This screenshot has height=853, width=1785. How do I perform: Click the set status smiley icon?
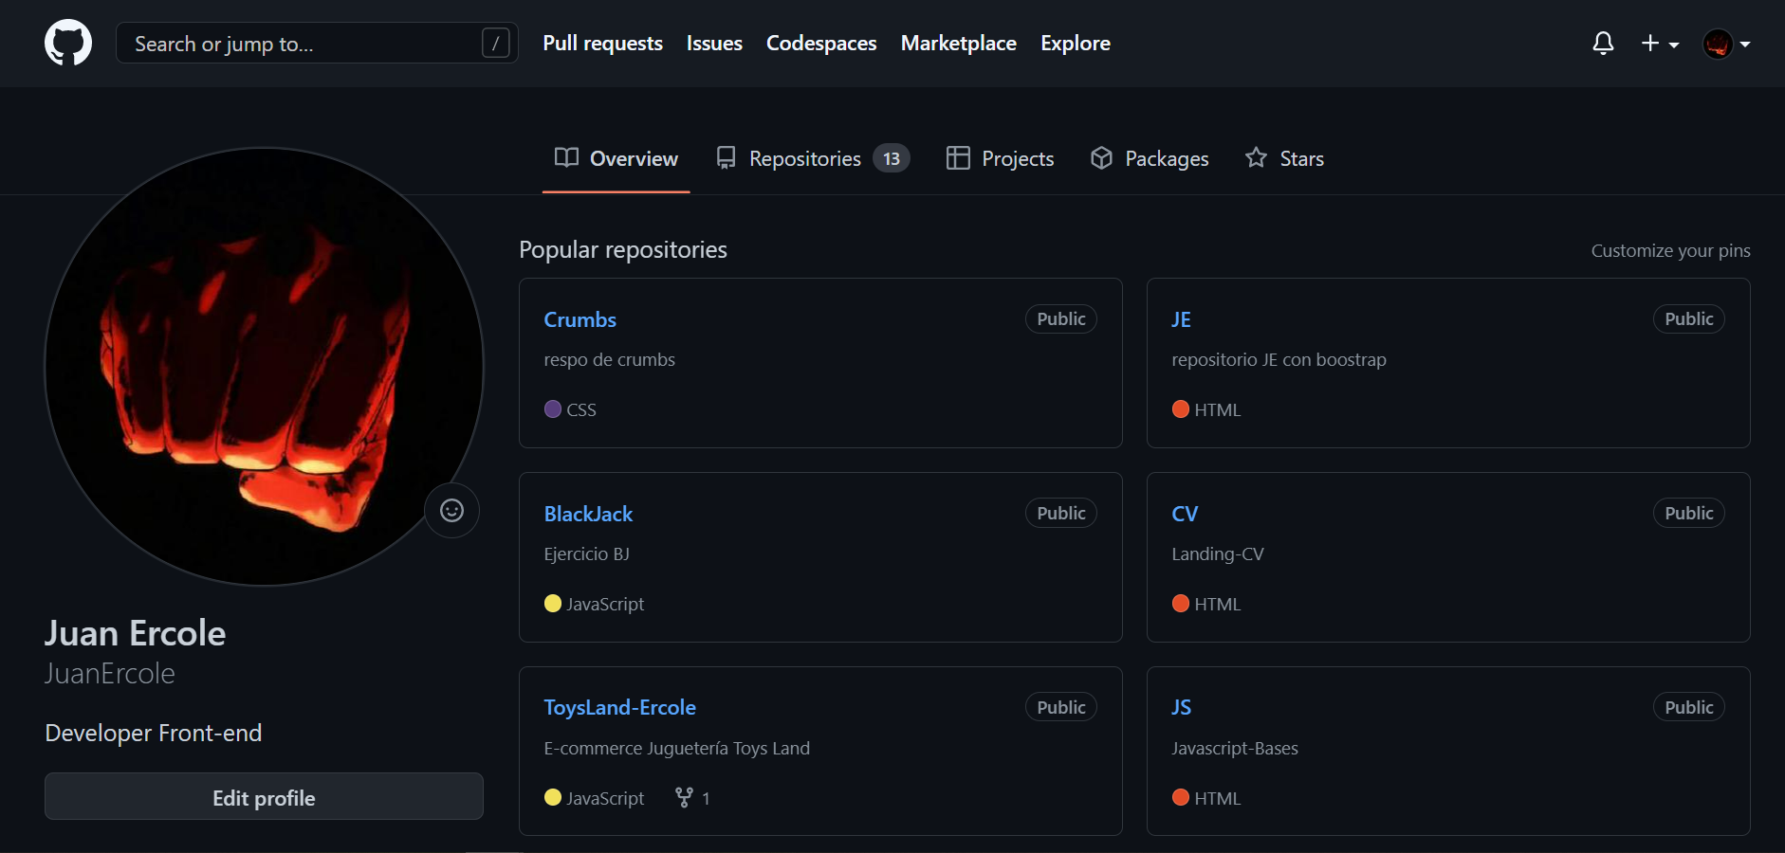coord(451,511)
